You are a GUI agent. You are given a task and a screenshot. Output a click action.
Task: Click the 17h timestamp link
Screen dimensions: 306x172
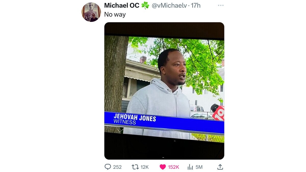[196, 5]
